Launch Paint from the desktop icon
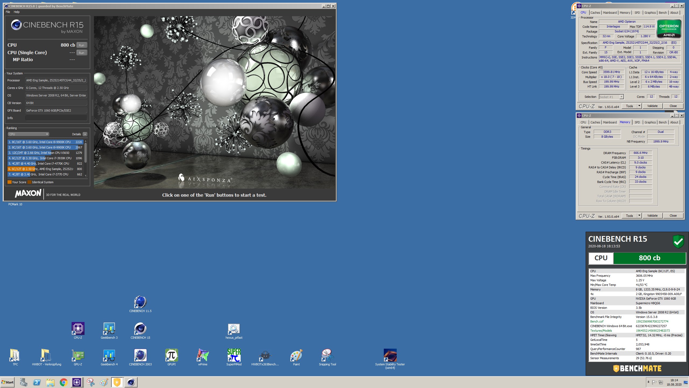The width and height of the screenshot is (689, 388). tap(296, 358)
